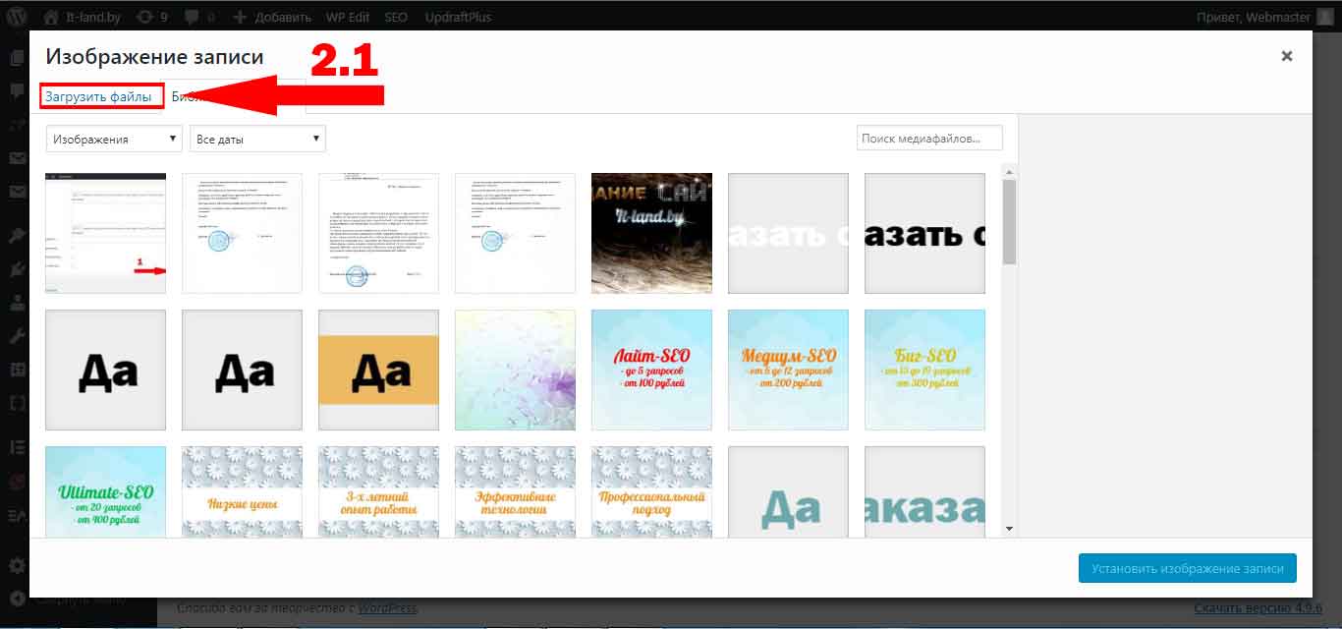
Task: Expand the Изображения media type dropdown
Action: 113,139
